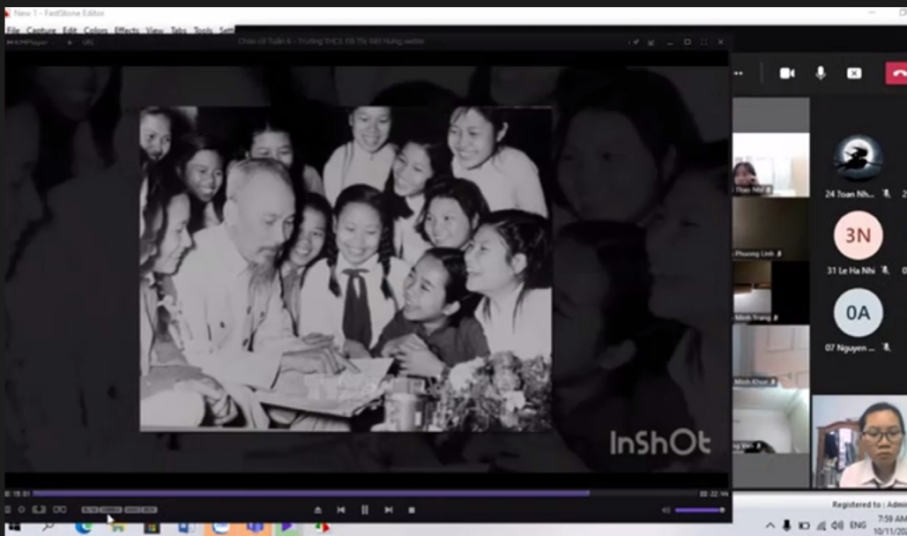Click the stop screen sharing icon
This screenshot has width=907, height=536.
854,73
